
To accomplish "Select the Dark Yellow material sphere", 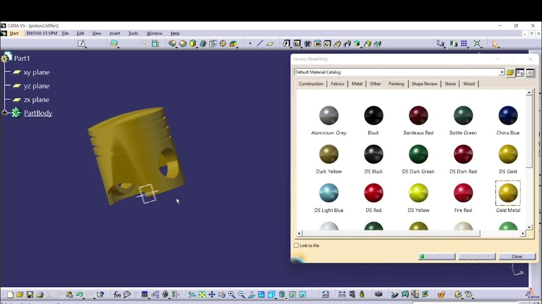I will pos(329,154).
